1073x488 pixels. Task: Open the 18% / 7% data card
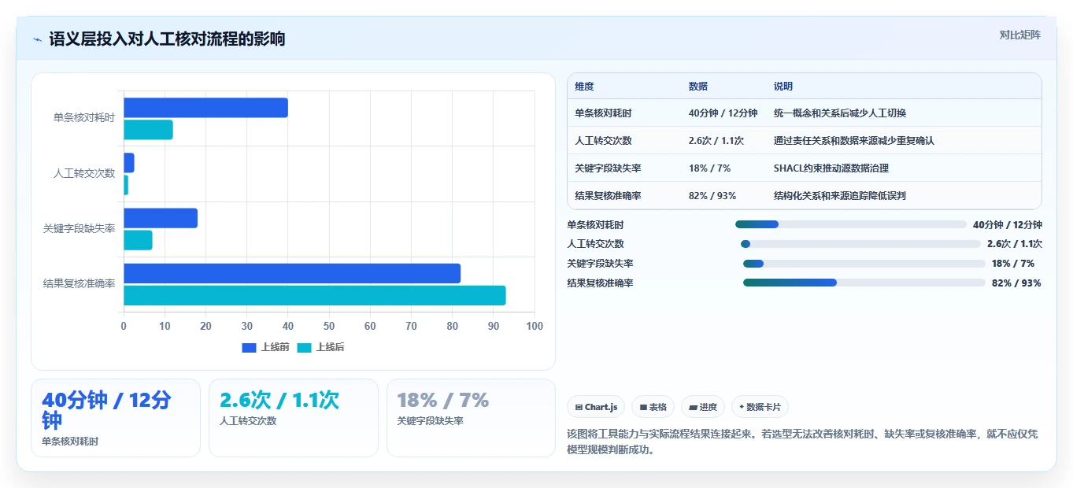(471, 418)
